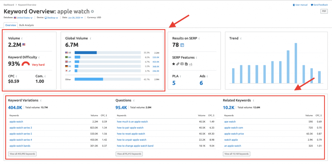Open the SERP snapshot icon next to 78
The height and width of the screenshot is (164, 332).
pos(182,45)
